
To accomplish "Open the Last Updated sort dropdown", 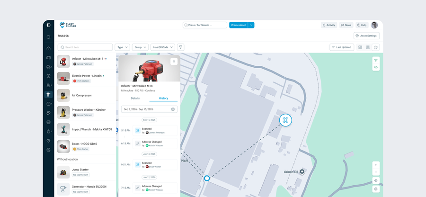I will (x=342, y=47).
